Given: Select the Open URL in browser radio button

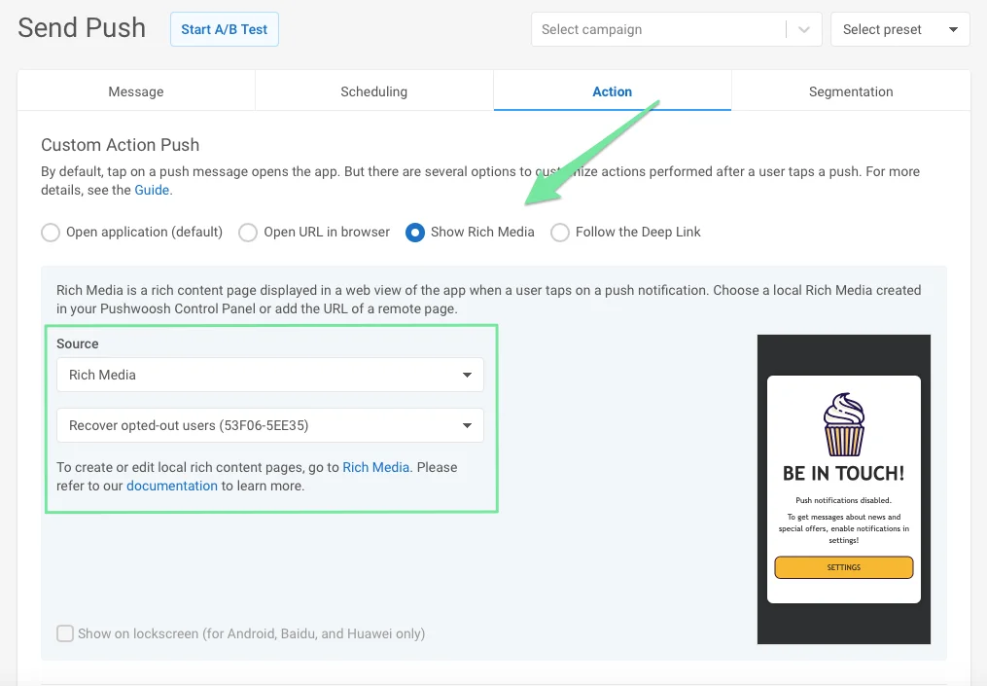Looking at the screenshot, I should (249, 233).
